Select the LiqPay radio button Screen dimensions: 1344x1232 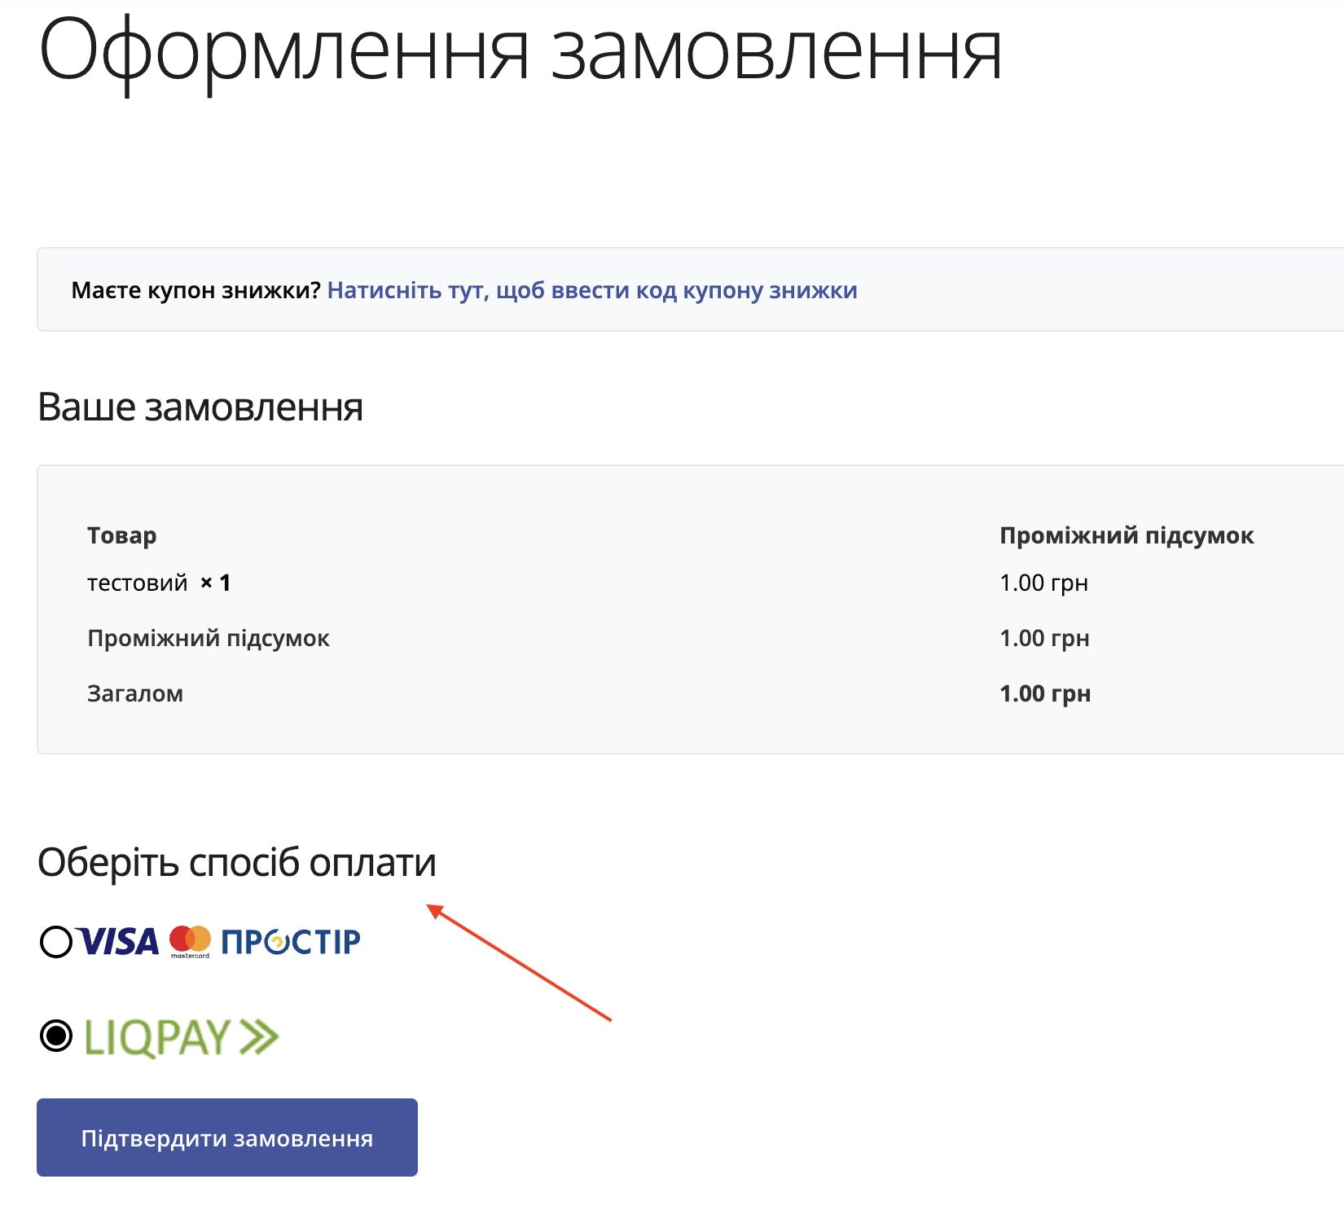[x=56, y=1036]
